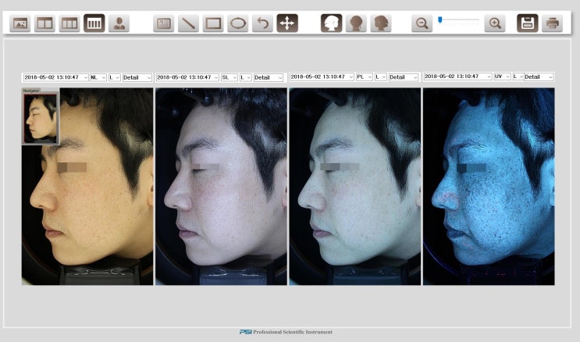
Task: Select the rectangle drawing tool
Action: (x=212, y=23)
